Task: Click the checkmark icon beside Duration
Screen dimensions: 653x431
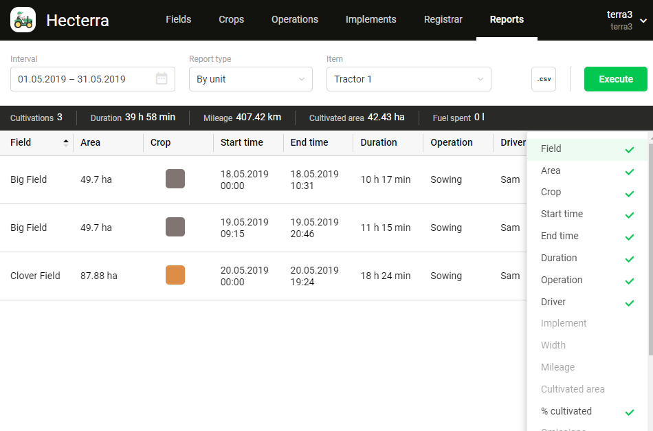Action: [x=629, y=259]
